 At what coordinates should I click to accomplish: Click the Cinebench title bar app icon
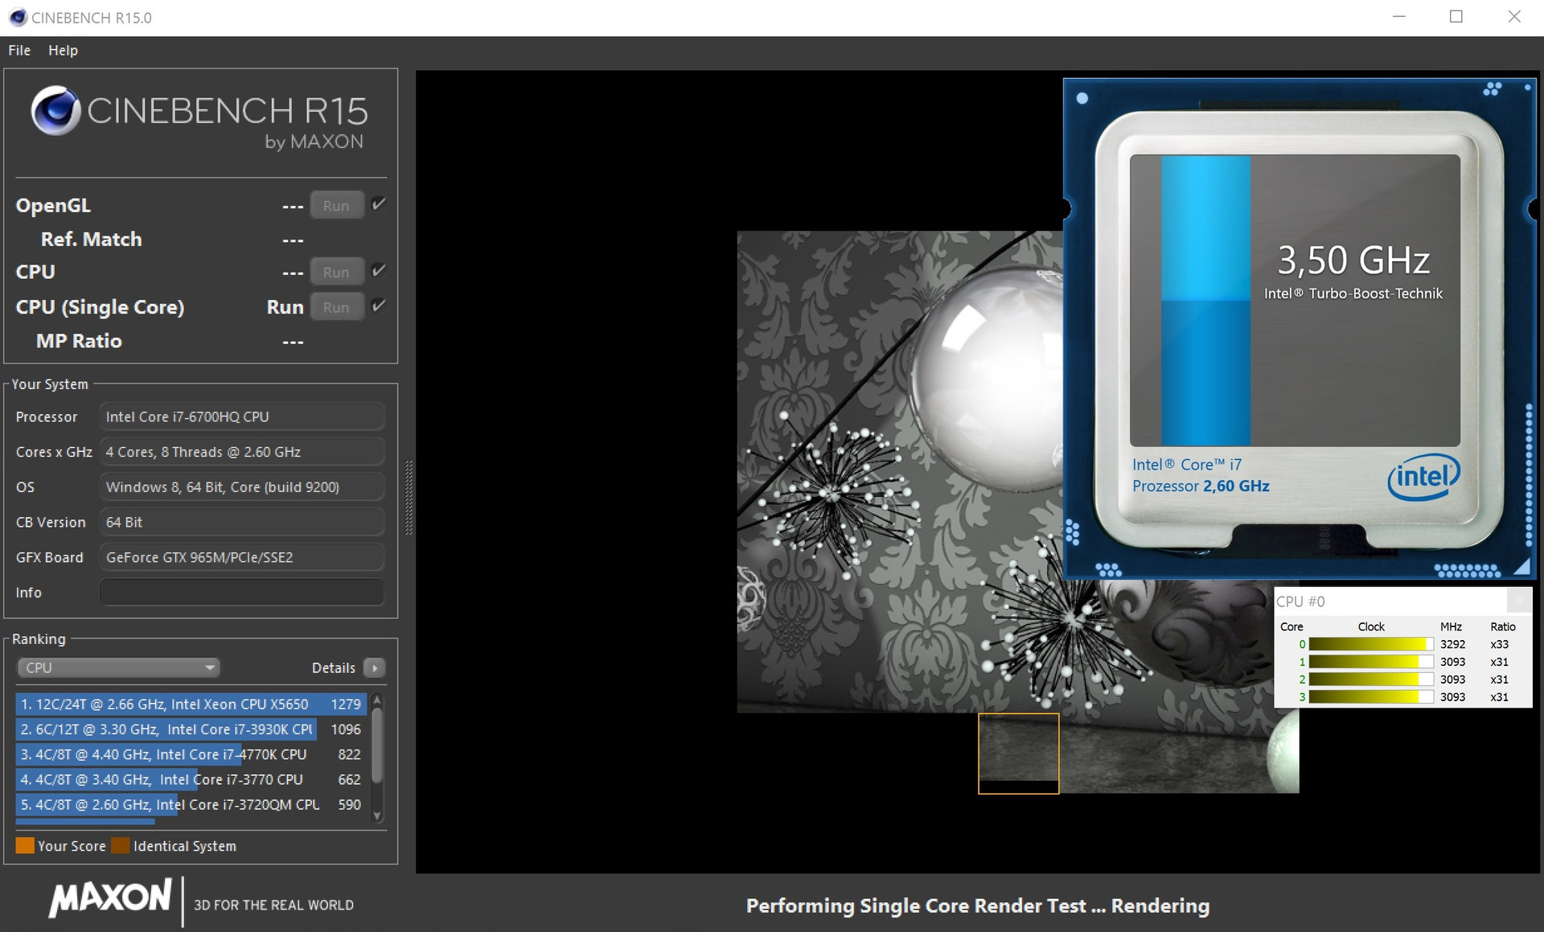pos(18,17)
